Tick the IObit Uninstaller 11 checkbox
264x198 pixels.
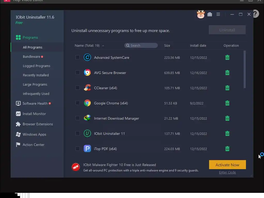pyautogui.click(x=77, y=133)
